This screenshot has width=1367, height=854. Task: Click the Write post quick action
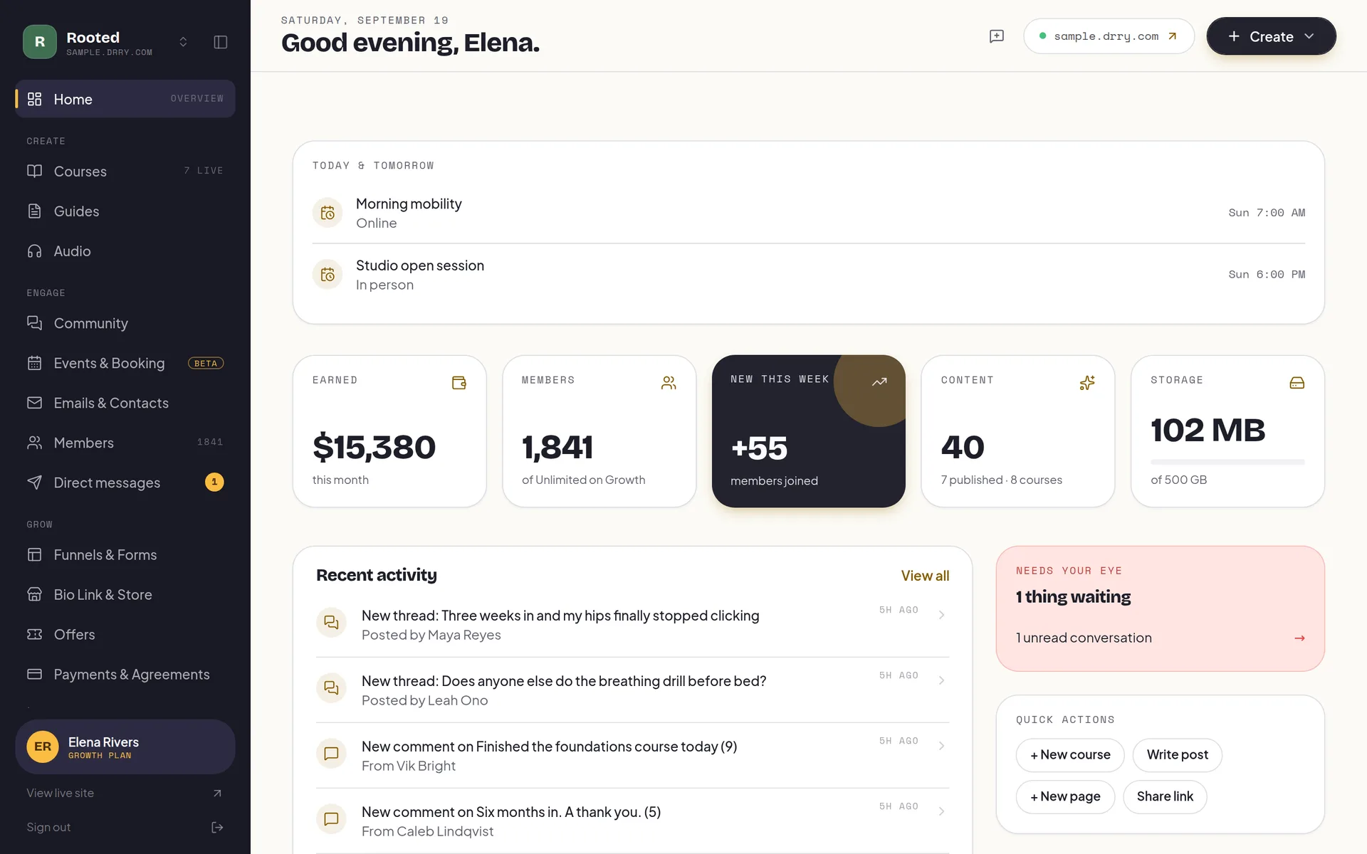pos(1178,755)
